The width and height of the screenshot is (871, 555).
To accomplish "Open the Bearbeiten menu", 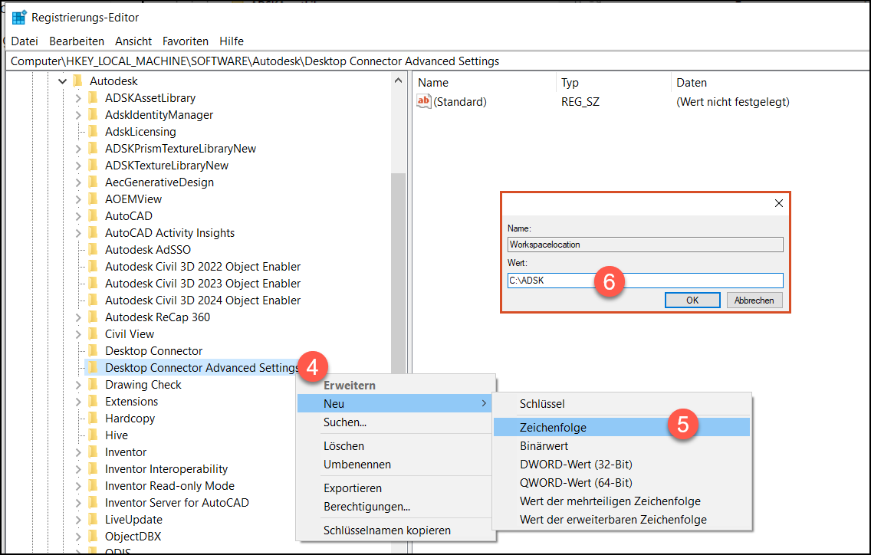I will (x=76, y=41).
